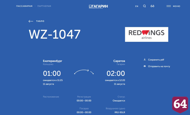Viewport: 190px width, 115px height.
Task: Click the back arrow next to ТАБЛО
Action: pos(31,21)
